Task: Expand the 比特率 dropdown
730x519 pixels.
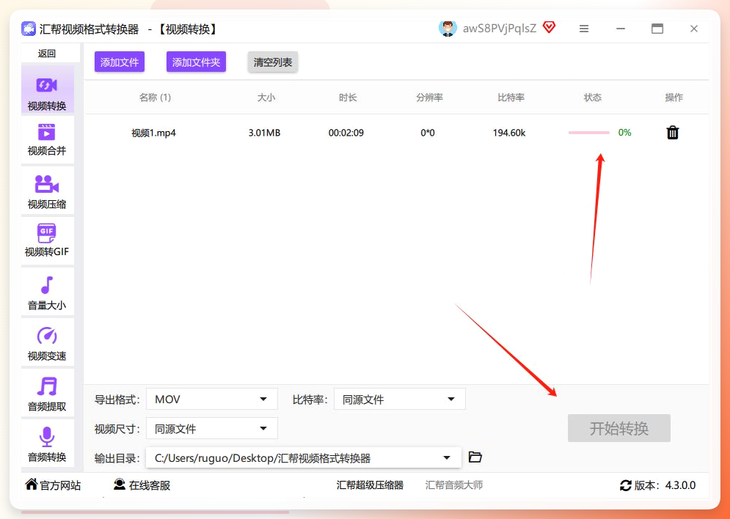Action: click(399, 399)
